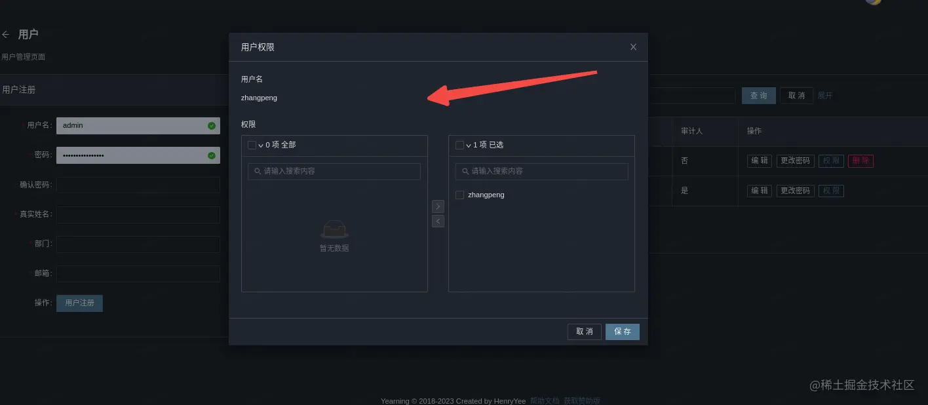This screenshot has height=405, width=928.
Task: Click 展开 link in the search bar
Action: tap(825, 96)
